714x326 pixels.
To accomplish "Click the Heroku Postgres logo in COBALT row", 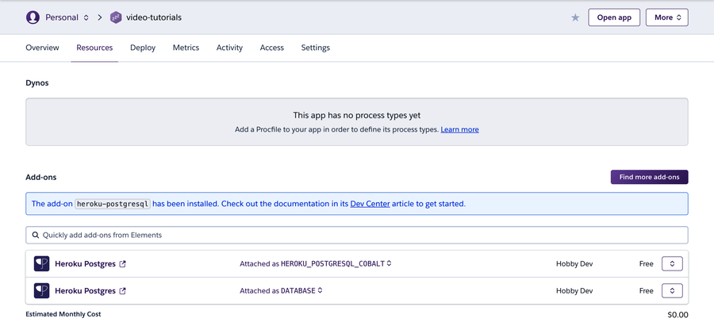I will coord(41,263).
